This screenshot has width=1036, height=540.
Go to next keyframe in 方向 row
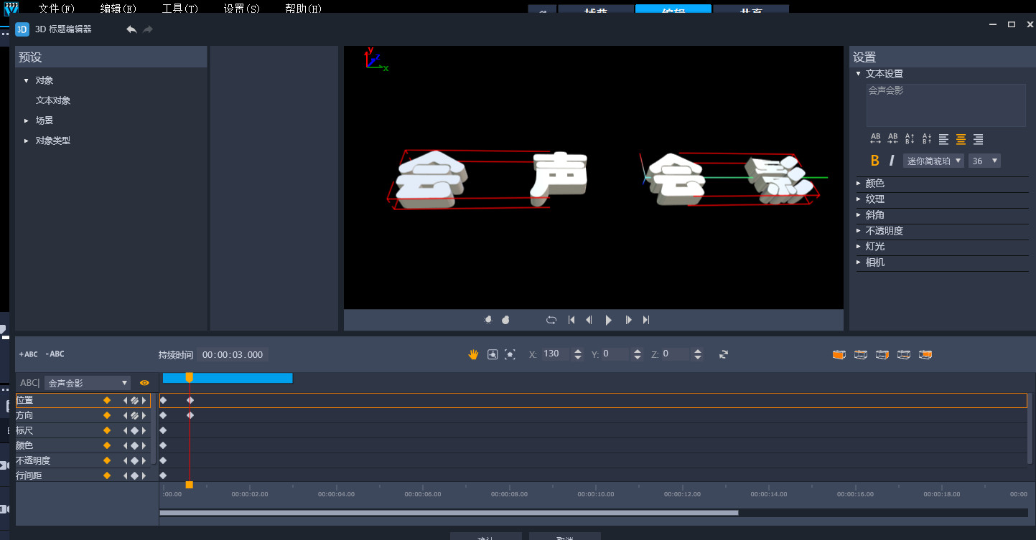144,415
